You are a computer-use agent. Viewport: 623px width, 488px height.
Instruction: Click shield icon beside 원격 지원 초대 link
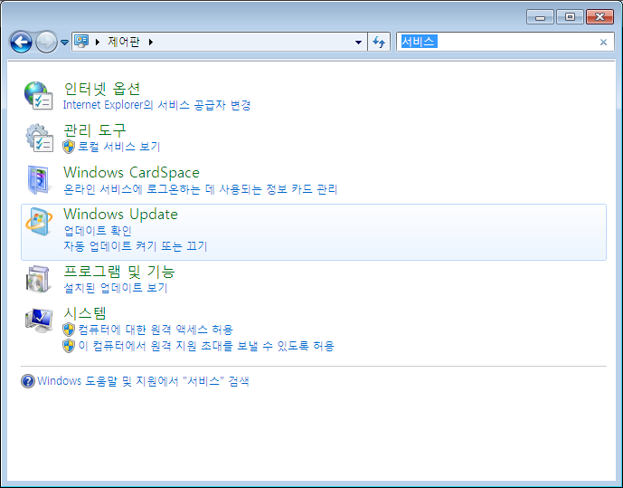coord(69,346)
